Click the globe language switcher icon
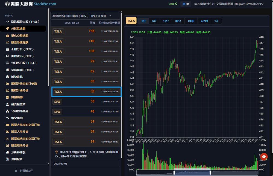273x176 pixels. click(x=184, y=4)
